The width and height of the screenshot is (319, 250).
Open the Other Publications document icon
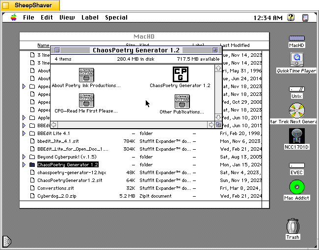182,101
